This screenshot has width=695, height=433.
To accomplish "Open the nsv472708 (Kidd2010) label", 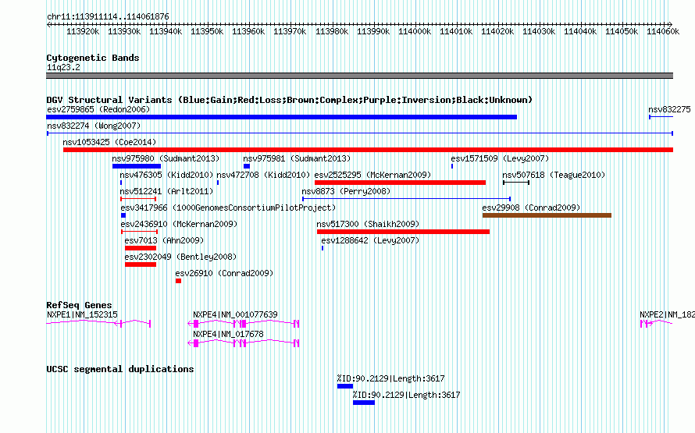I will tap(263, 175).
